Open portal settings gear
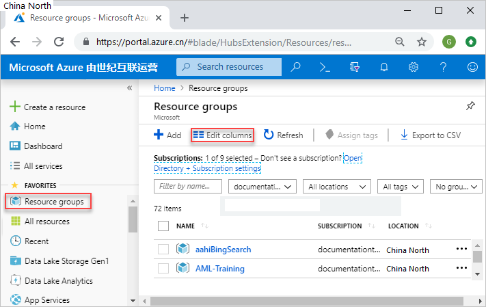Viewport: 486px width, 307px height. pos(413,67)
